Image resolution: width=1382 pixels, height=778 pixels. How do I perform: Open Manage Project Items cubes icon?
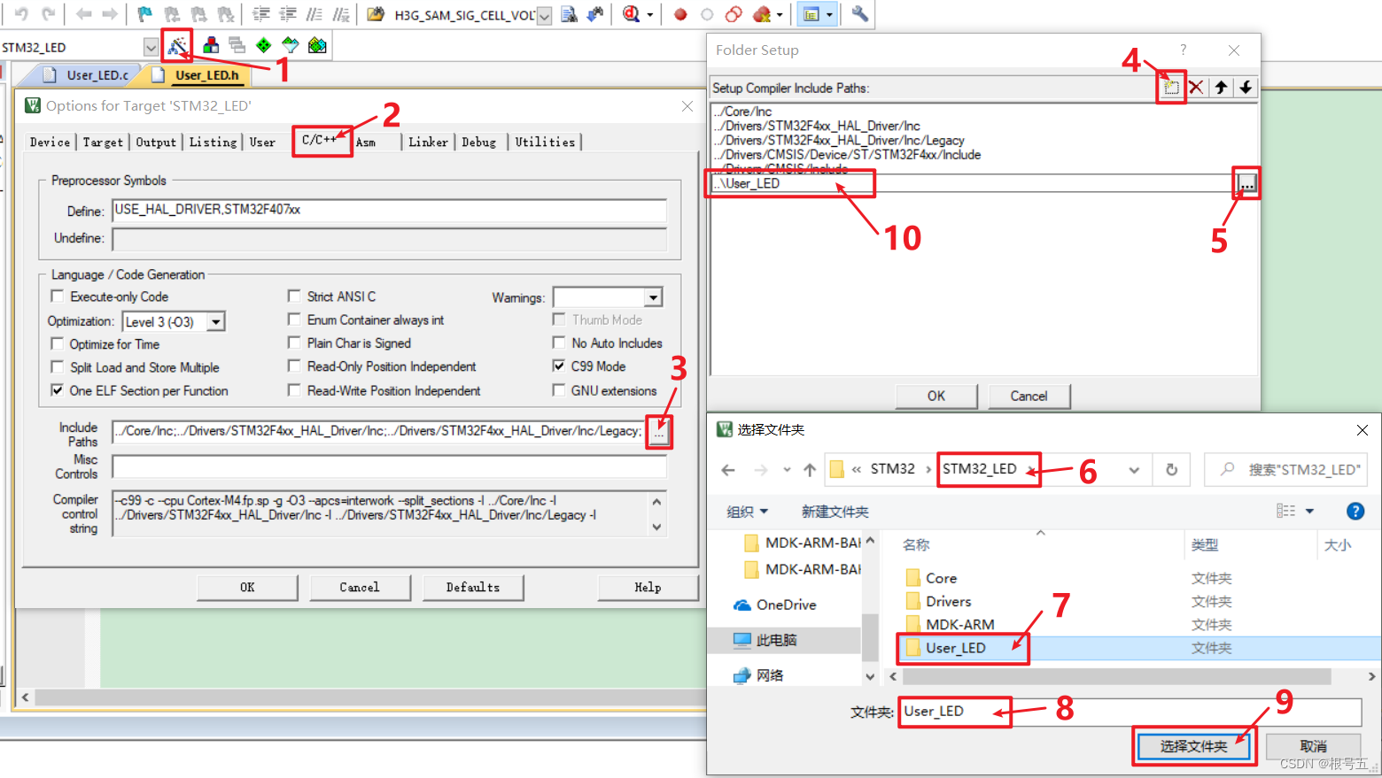pos(211,45)
